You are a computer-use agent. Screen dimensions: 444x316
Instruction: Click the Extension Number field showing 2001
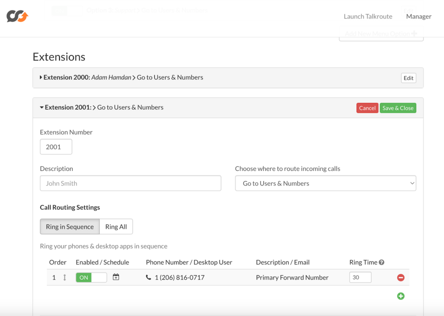[x=56, y=147]
